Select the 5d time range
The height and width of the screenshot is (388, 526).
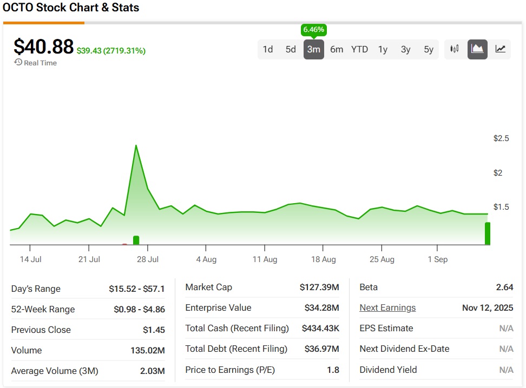[291, 49]
